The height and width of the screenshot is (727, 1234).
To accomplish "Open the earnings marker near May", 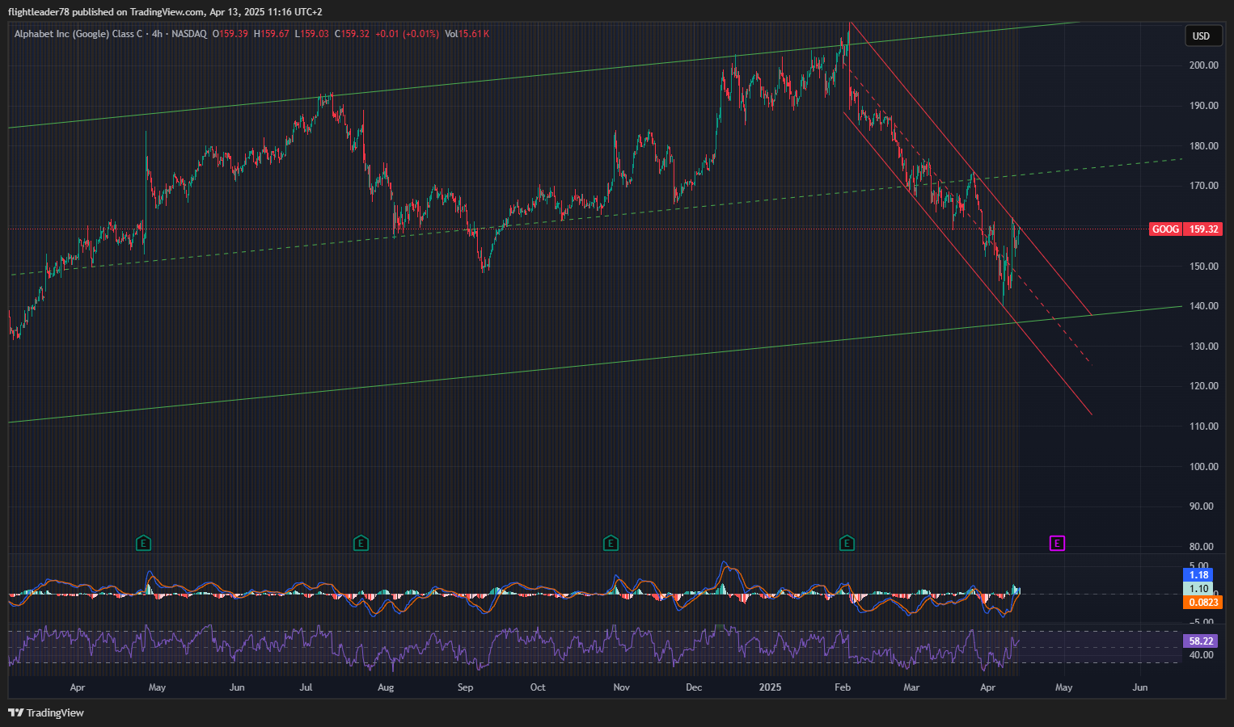I will 143,544.
